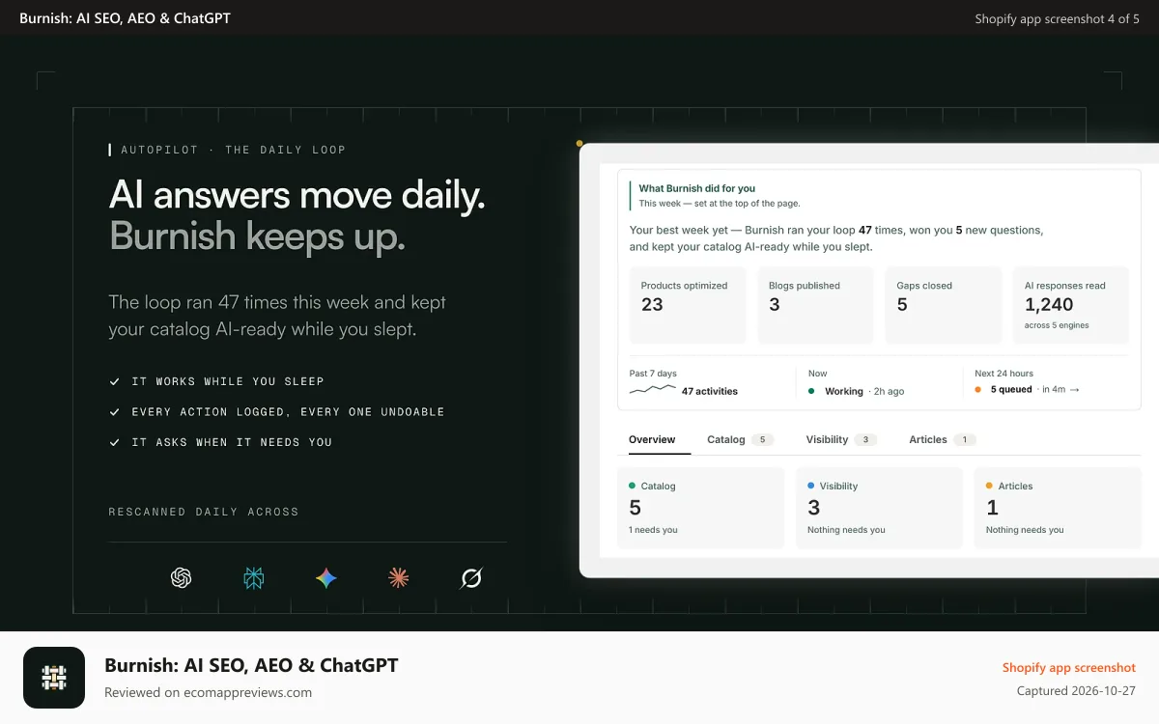This screenshot has height=724, width=1159.
Task: Click 47 activities text
Action: 710,391
